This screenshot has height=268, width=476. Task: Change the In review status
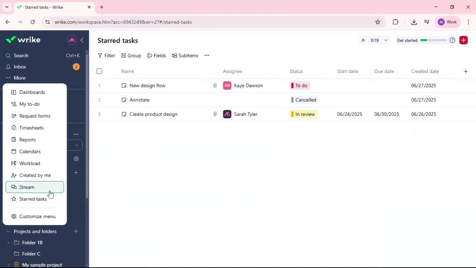303,114
